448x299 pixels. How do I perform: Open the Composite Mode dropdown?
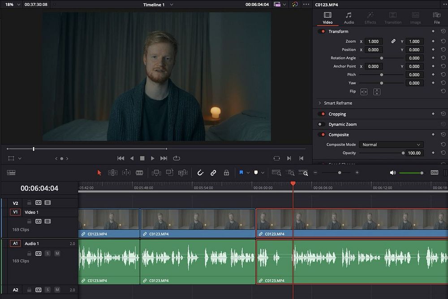391,145
